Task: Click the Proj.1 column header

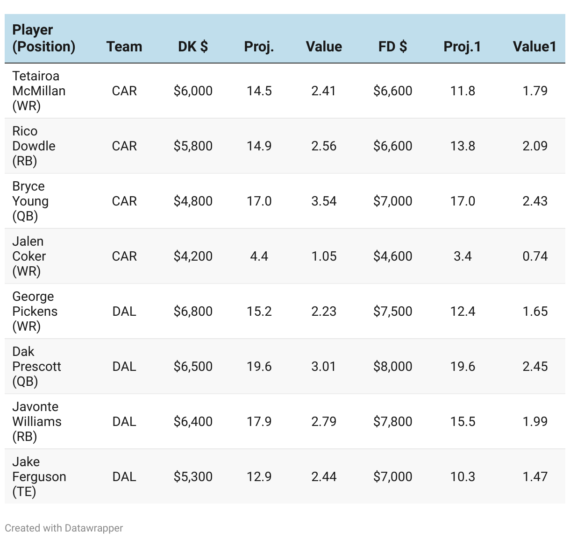Action: point(462,47)
